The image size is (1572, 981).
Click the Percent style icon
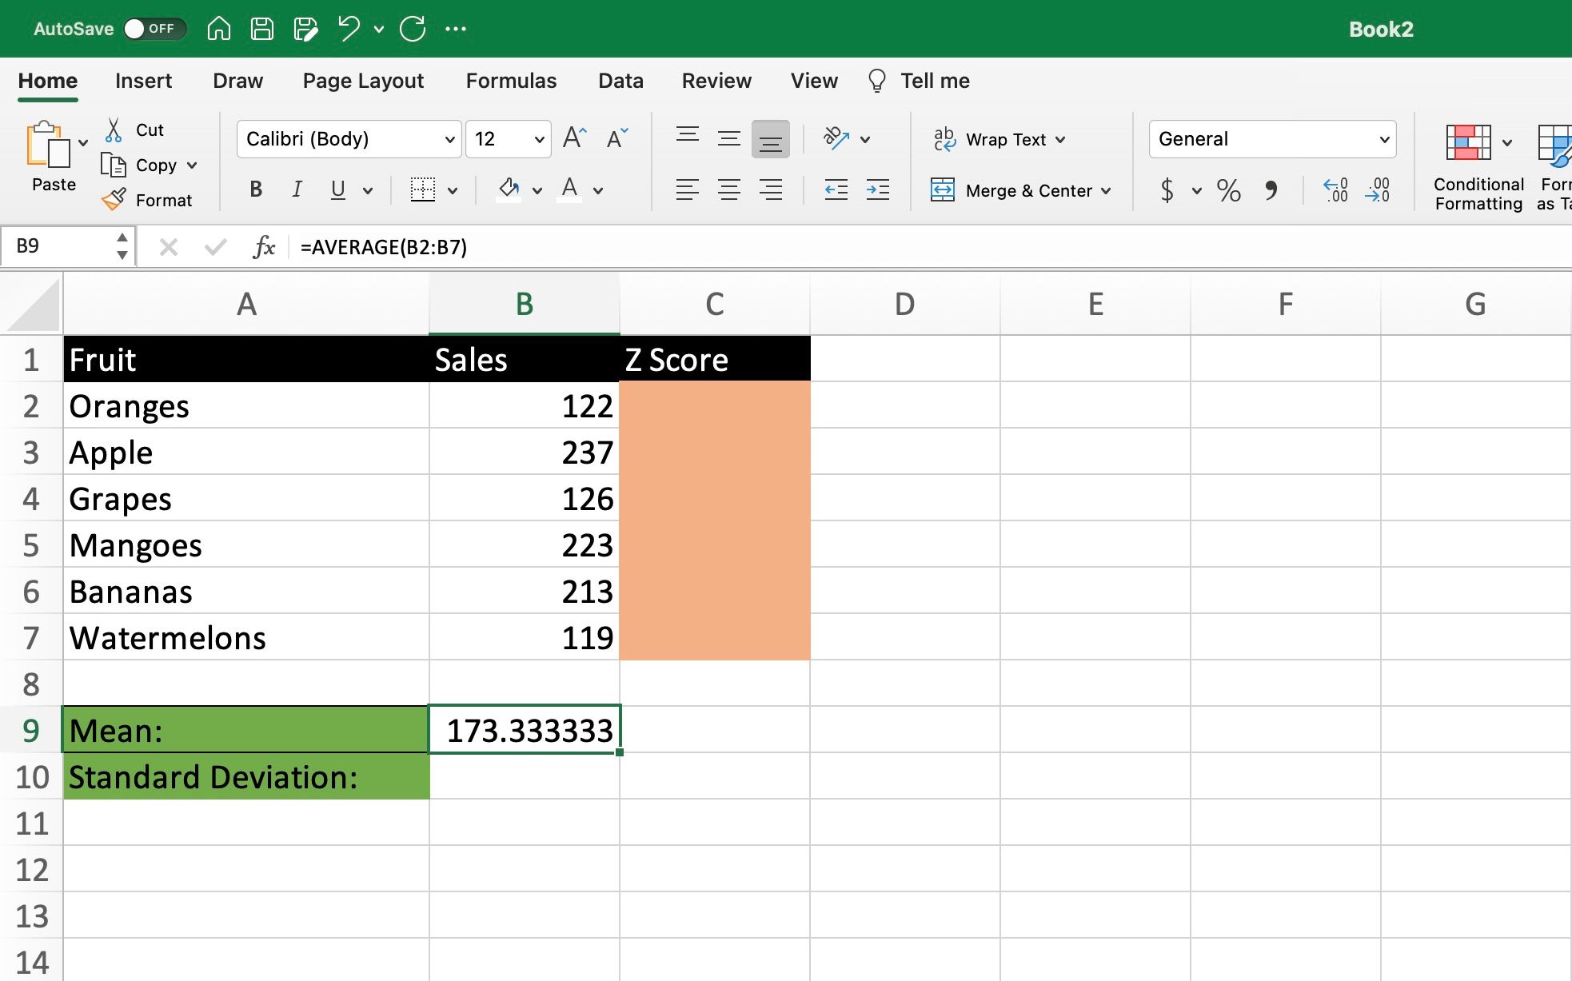(1228, 189)
